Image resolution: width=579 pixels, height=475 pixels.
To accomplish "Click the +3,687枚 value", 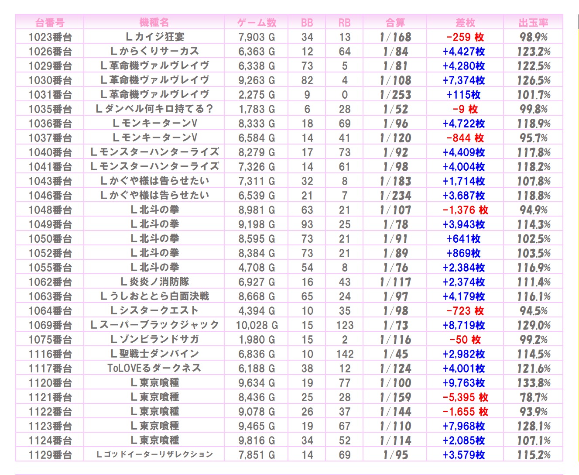I will pyautogui.click(x=464, y=196).
